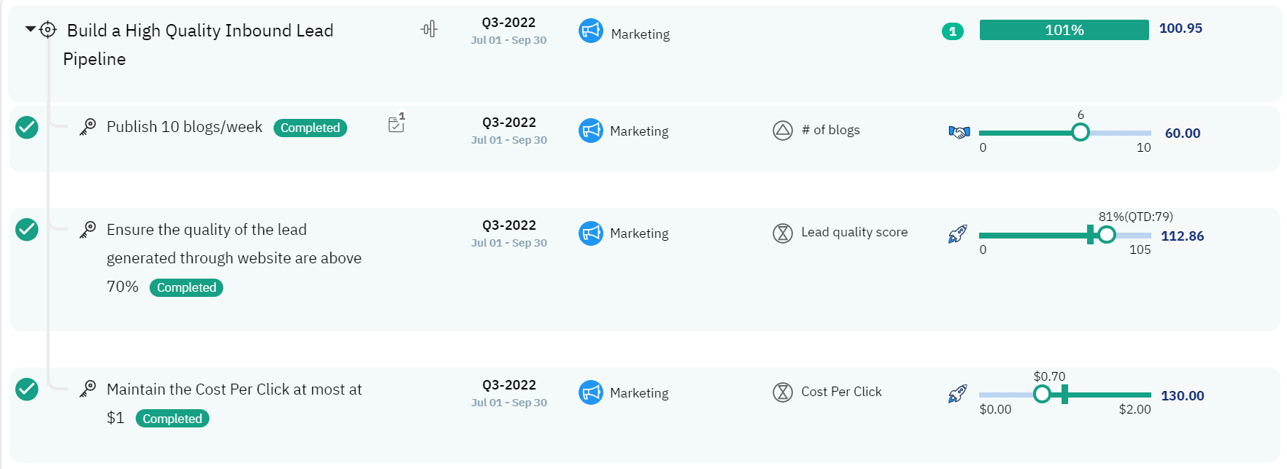1287x469 pixels.
Task: Open the task checklist icon for Publish 10 blogs/week
Action: (396, 124)
